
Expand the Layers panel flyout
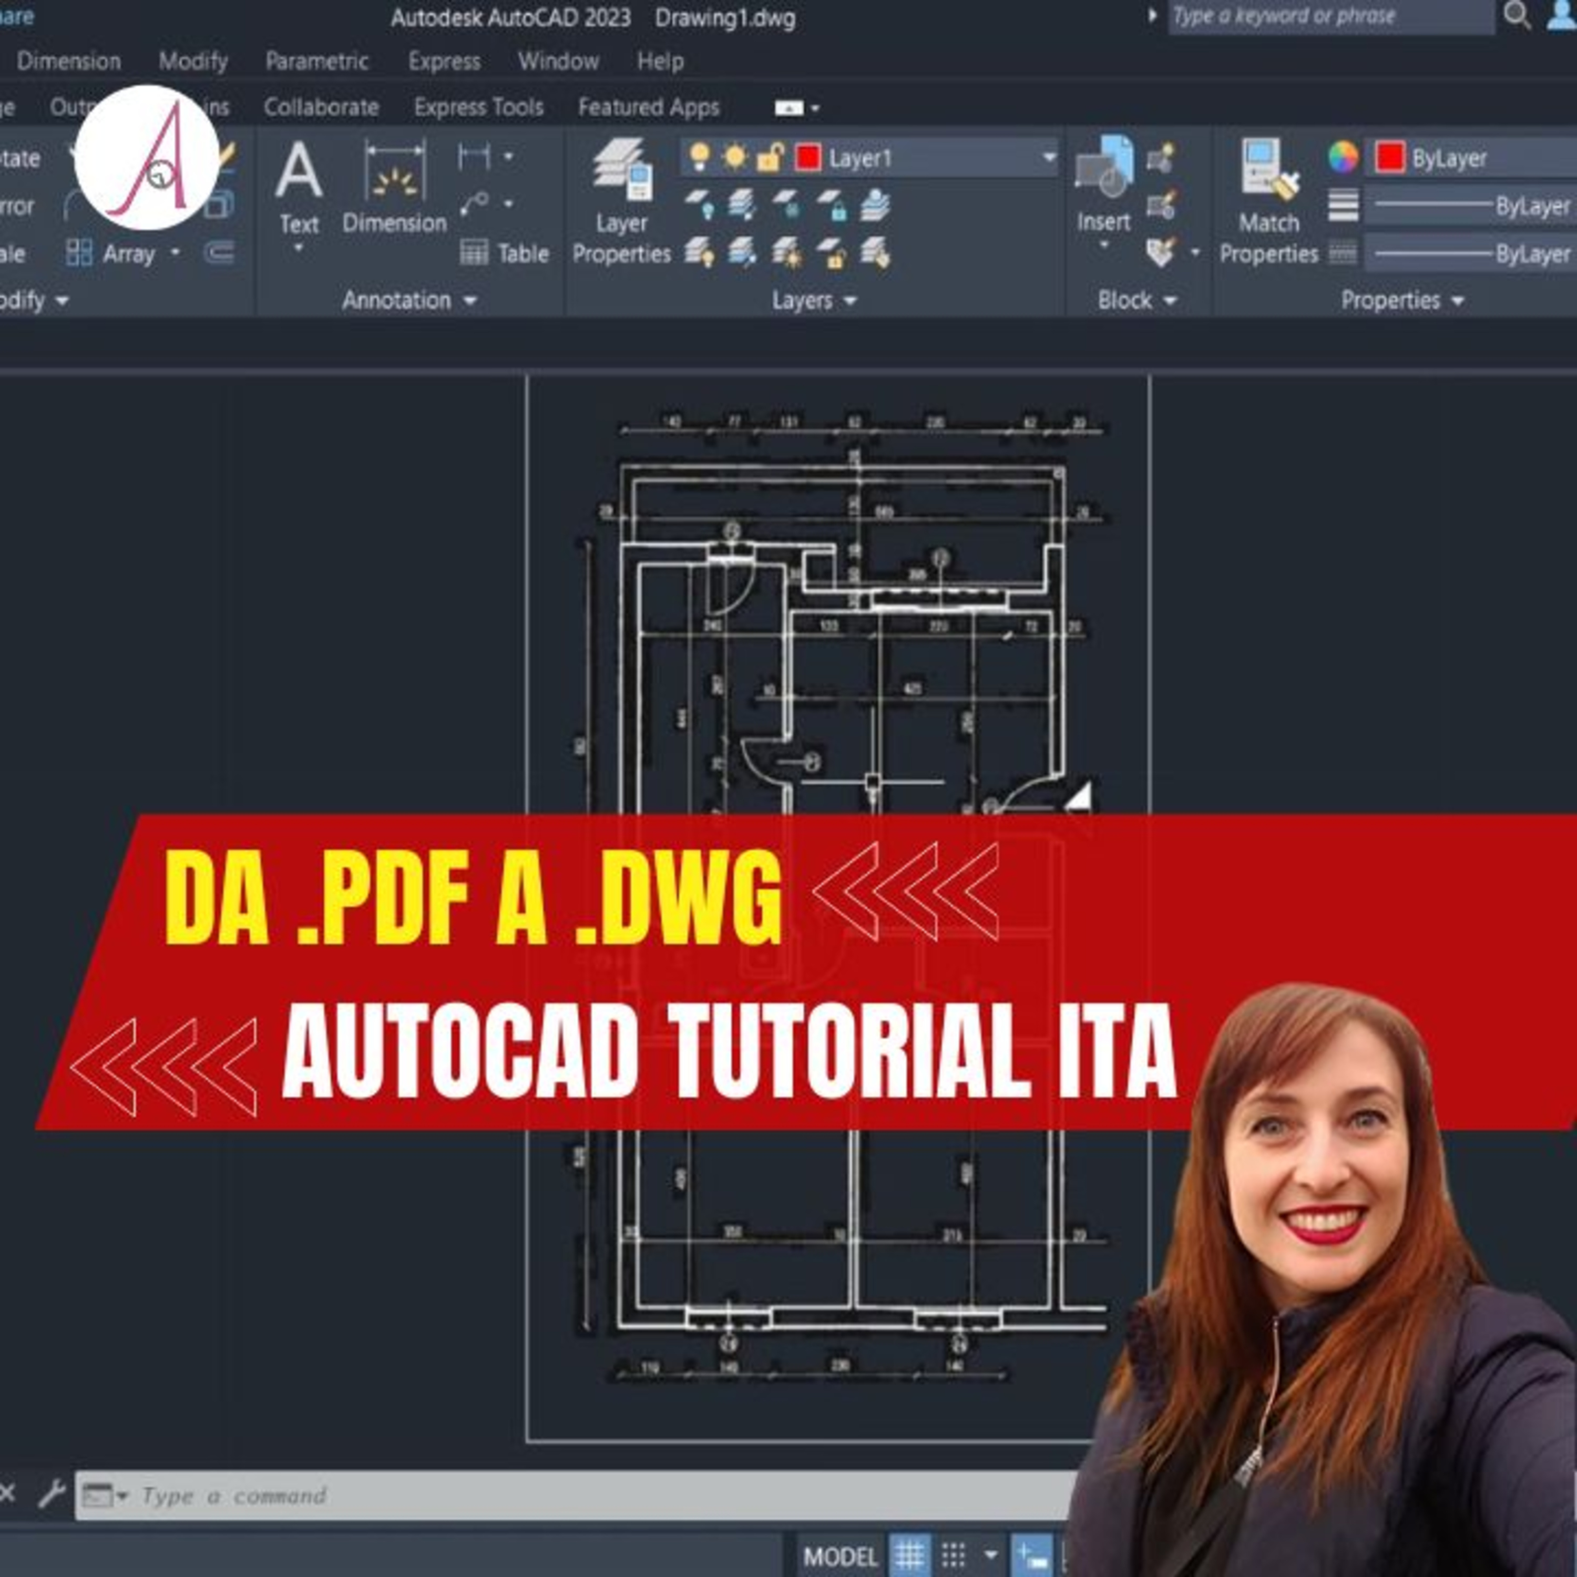[x=849, y=300]
